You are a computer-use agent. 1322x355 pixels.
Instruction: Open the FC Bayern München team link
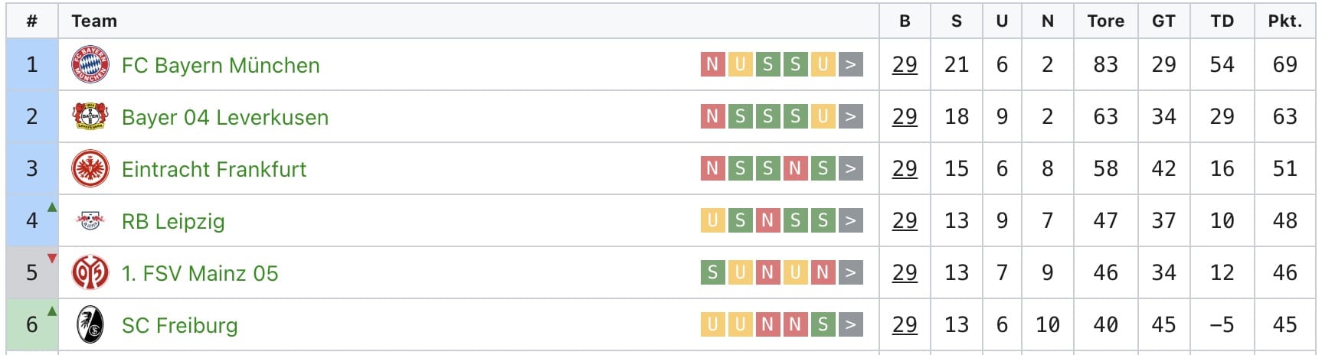(221, 65)
